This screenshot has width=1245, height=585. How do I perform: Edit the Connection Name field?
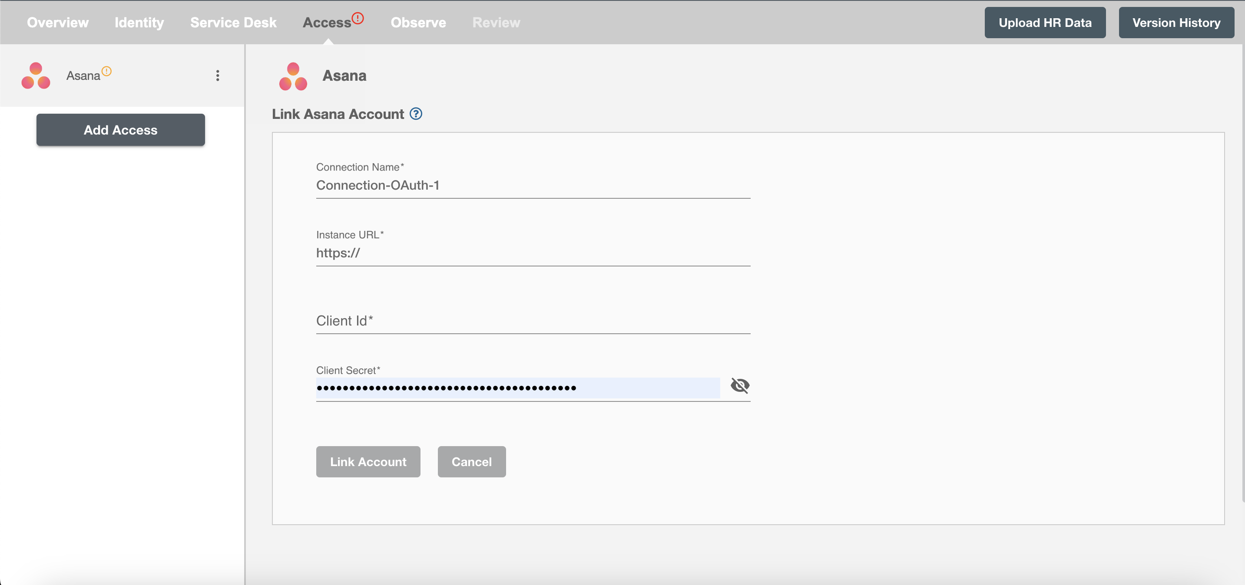click(x=533, y=185)
